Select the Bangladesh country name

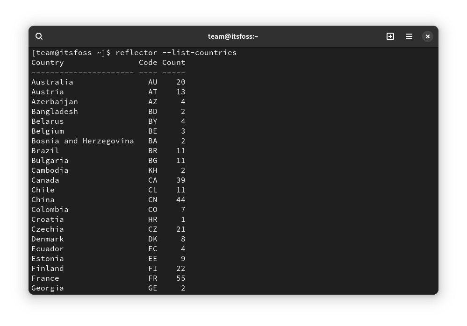click(x=55, y=112)
